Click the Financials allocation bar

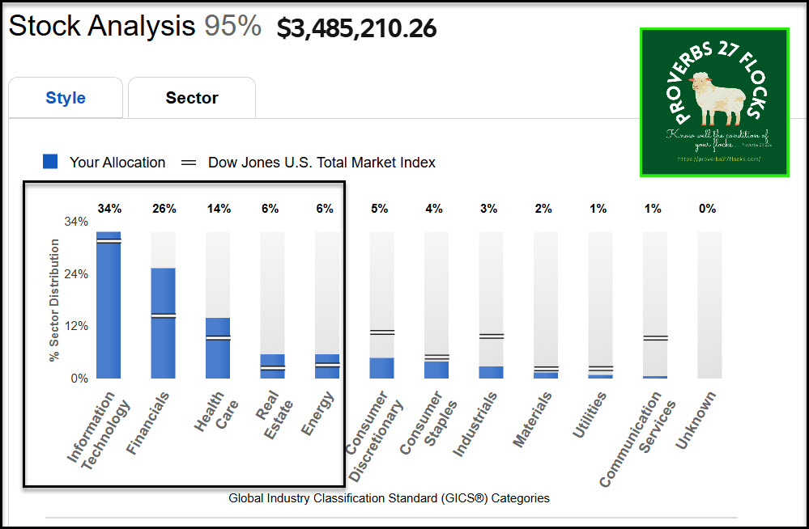(x=164, y=323)
